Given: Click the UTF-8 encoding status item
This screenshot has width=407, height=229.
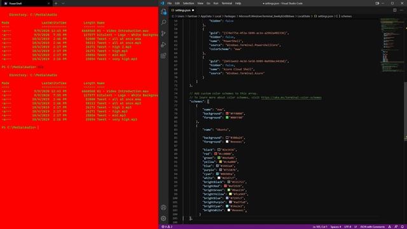Looking at the screenshot, I should 348,226.
